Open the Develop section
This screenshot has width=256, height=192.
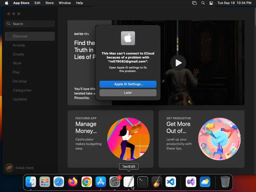(x=30, y=81)
